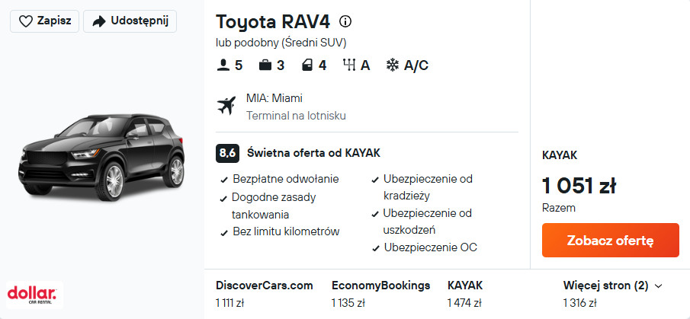This screenshot has height=319, width=690.
Task: Click the Toyota RAV4 title
Action: tap(273, 21)
